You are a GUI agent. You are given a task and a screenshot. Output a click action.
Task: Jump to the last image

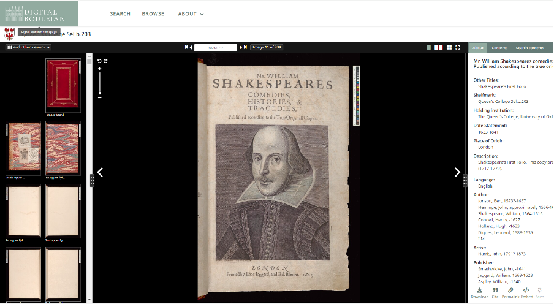245,47
